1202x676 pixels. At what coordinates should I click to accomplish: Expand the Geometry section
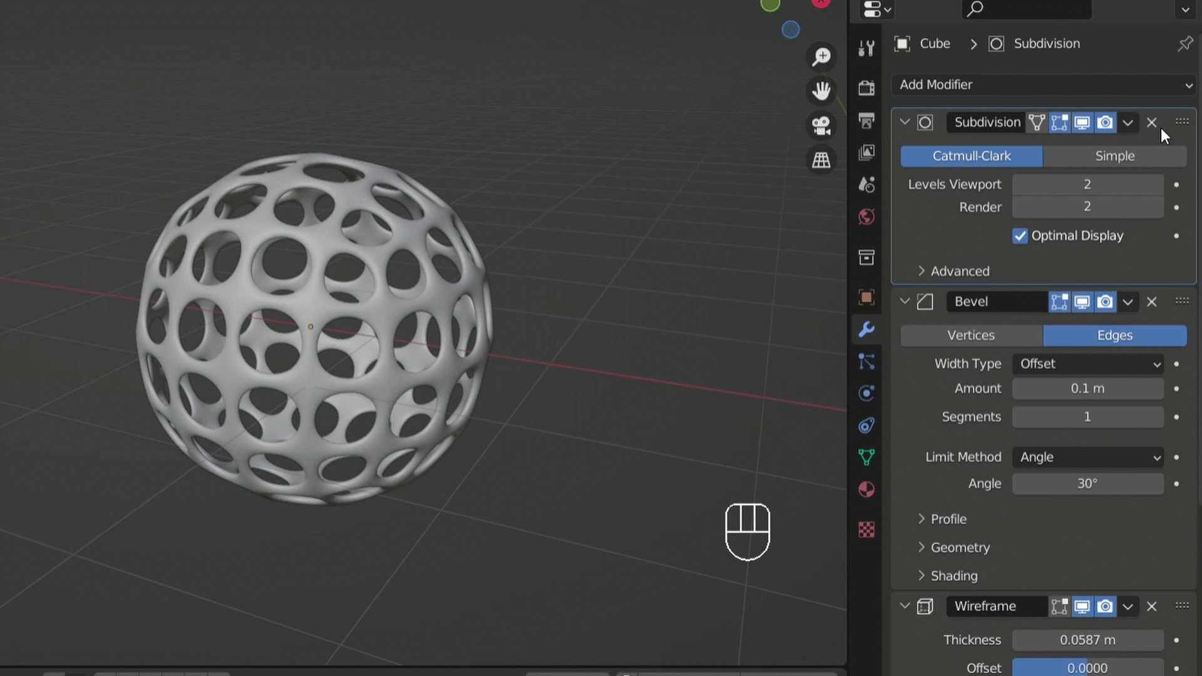point(960,547)
